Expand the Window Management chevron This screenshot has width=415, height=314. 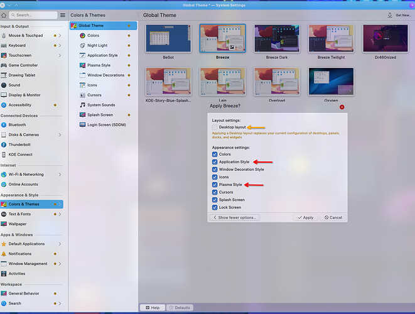click(x=60, y=264)
